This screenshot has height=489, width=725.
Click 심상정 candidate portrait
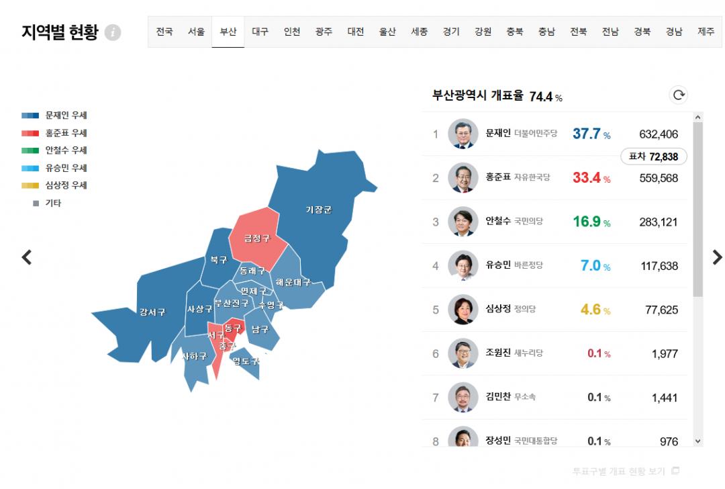tap(463, 310)
